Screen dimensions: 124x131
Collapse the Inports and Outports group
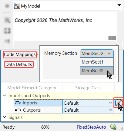point(5,95)
